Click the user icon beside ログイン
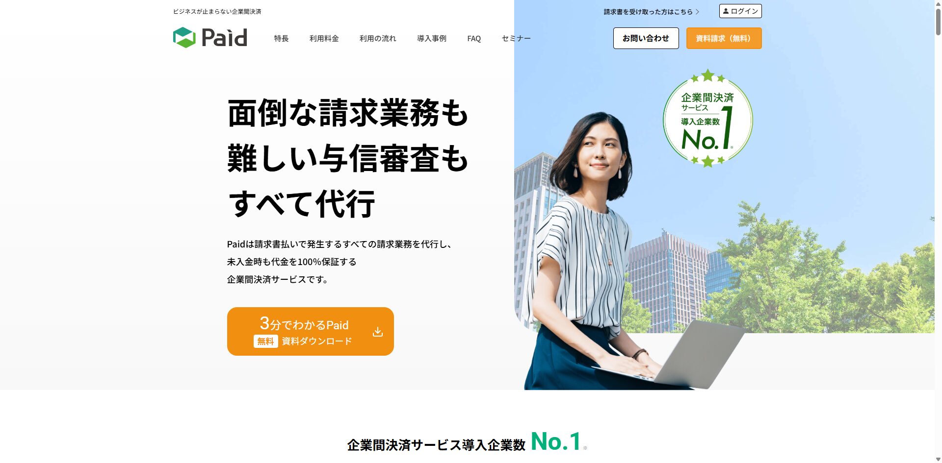 pos(726,11)
